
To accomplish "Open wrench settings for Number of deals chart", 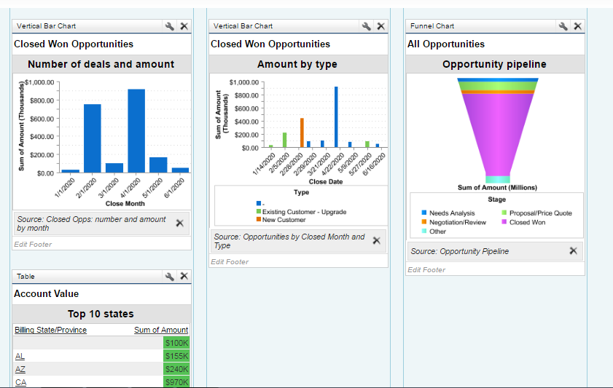I will click(x=170, y=26).
